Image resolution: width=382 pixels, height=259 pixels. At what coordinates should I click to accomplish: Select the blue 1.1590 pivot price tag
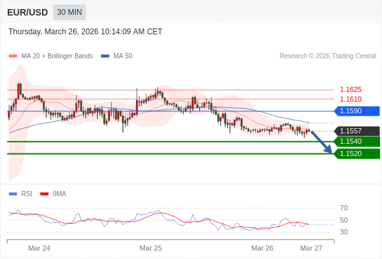click(357, 111)
